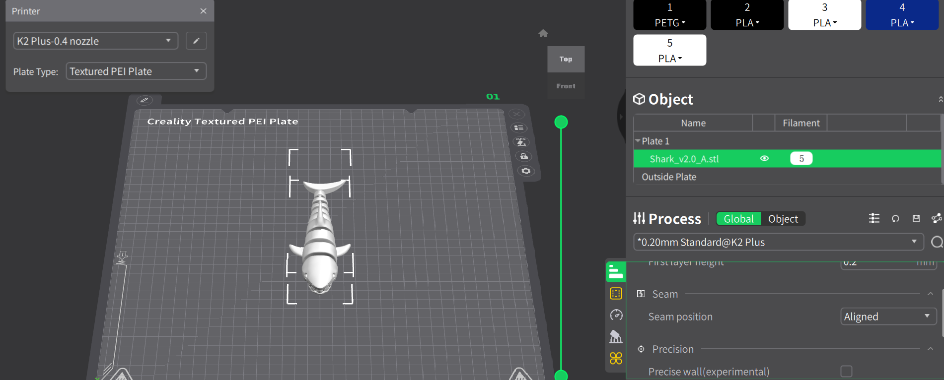The width and height of the screenshot is (944, 380).
Task: Click the top layer slider handle
Action: (x=561, y=122)
